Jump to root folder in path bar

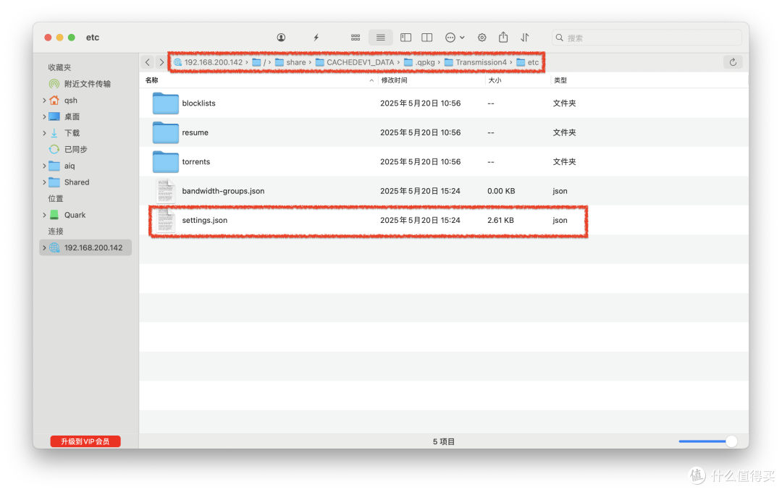click(x=259, y=62)
